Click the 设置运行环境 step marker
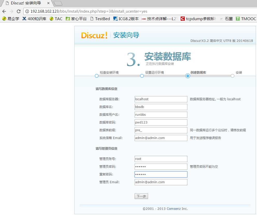This screenshot has height=215, width=257. pos(142,76)
